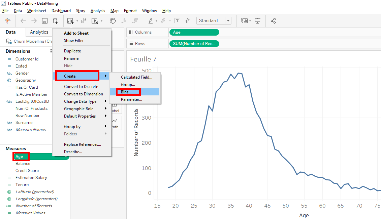Click Show Filter in the context menu
The width and height of the screenshot is (381, 219).
pos(74,40)
